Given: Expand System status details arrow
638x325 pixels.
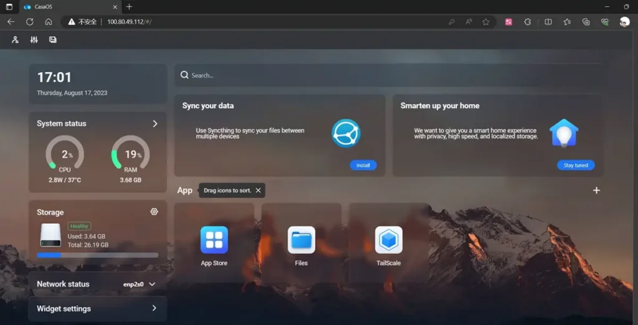Looking at the screenshot, I should pyautogui.click(x=155, y=124).
